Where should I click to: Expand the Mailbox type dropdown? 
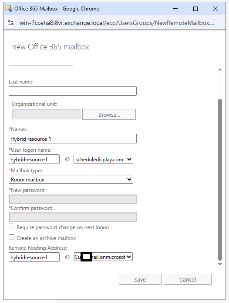[71, 179]
